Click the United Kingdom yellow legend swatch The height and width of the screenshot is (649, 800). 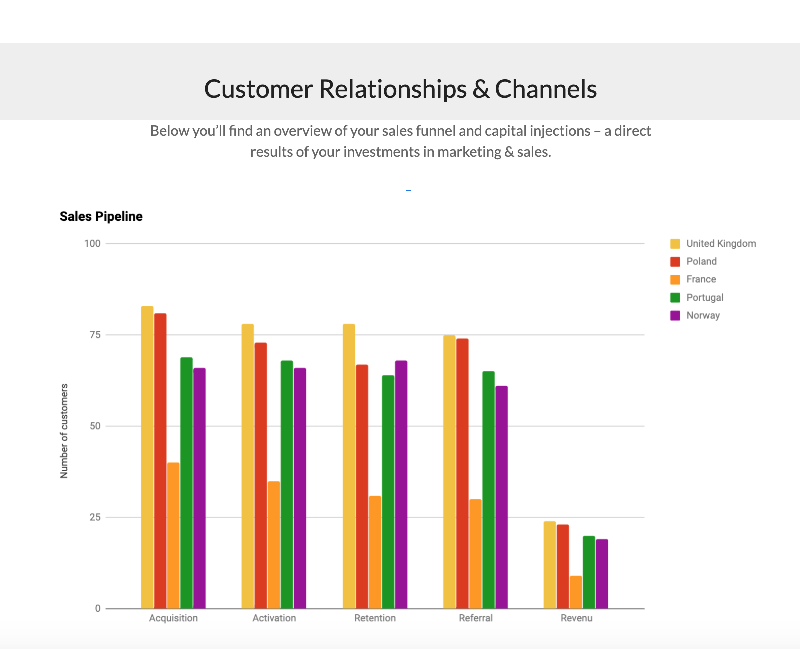pyautogui.click(x=675, y=244)
